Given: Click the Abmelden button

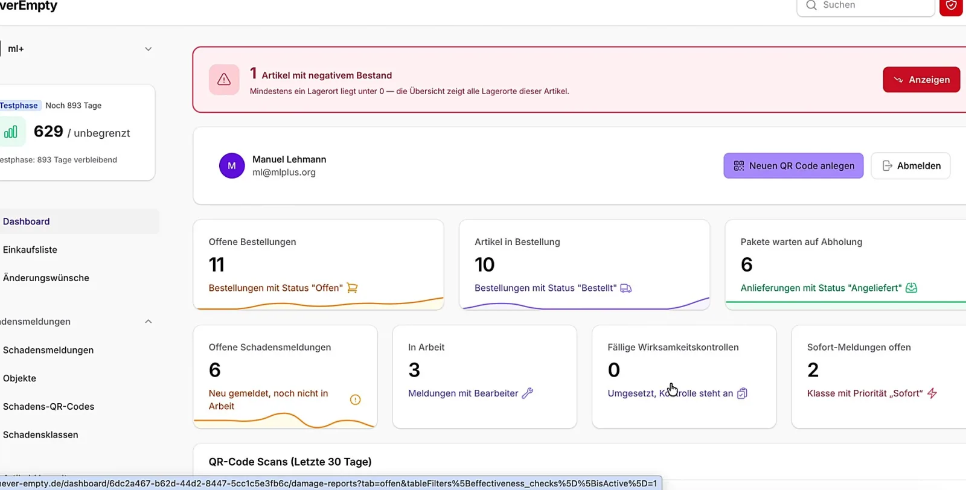Looking at the screenshot, I should coord(910,166).
